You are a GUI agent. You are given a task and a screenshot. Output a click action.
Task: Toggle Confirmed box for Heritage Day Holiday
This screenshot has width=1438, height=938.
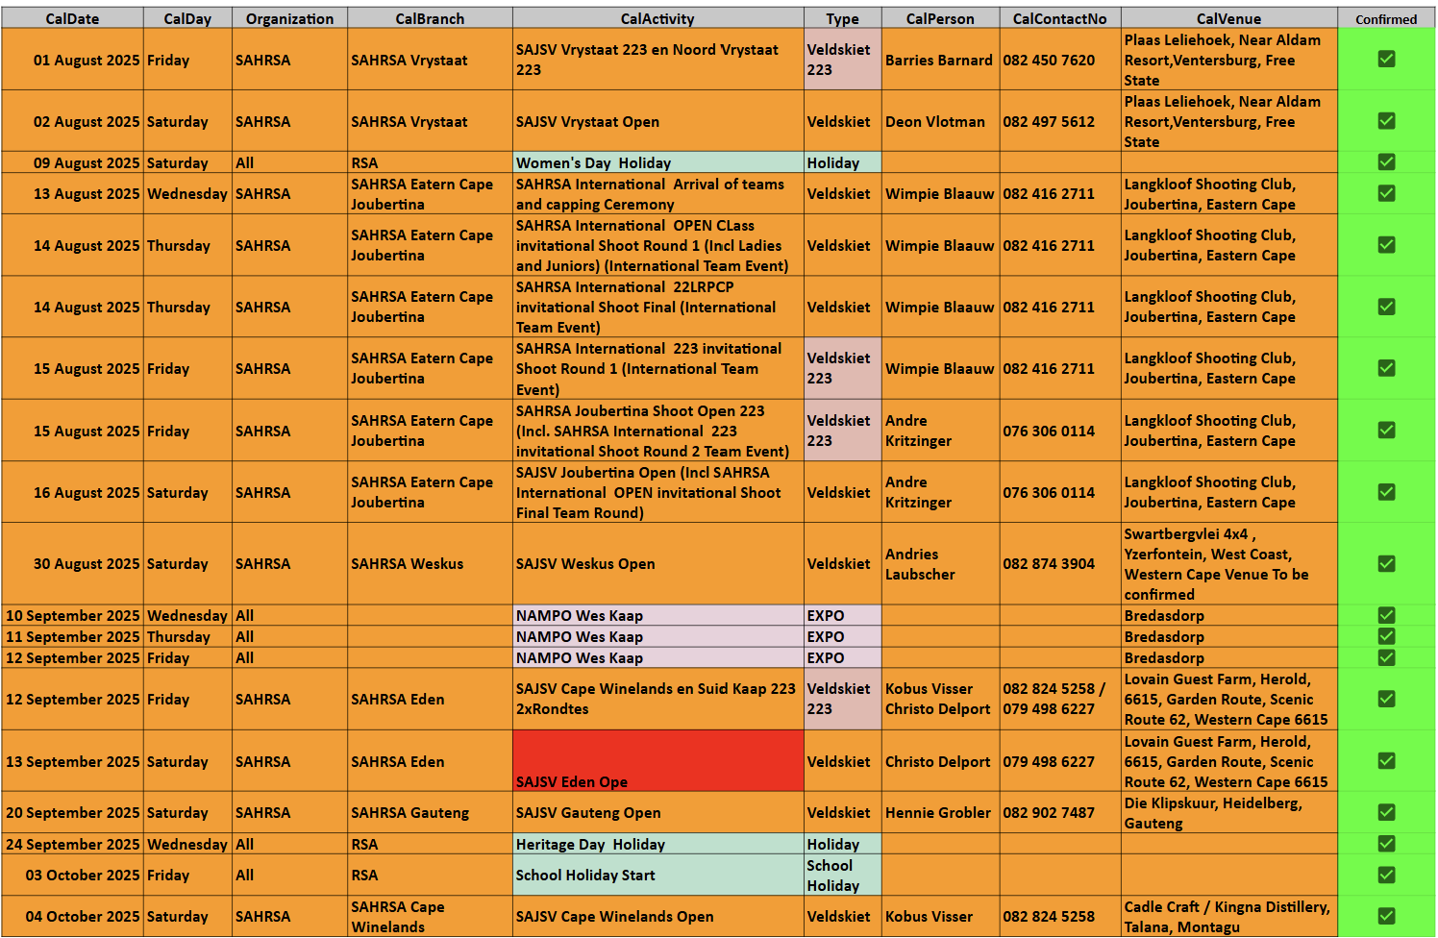tap(1386, 843)
